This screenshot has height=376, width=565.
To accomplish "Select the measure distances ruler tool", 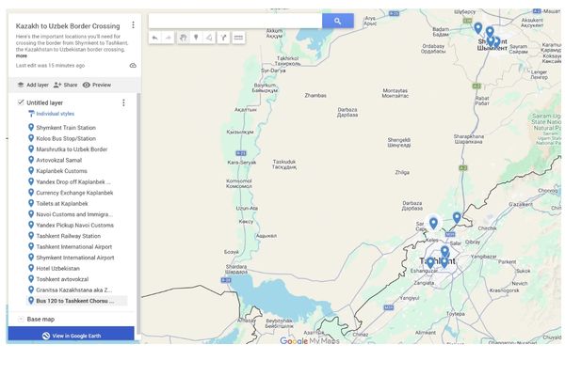I will (238, 38).
